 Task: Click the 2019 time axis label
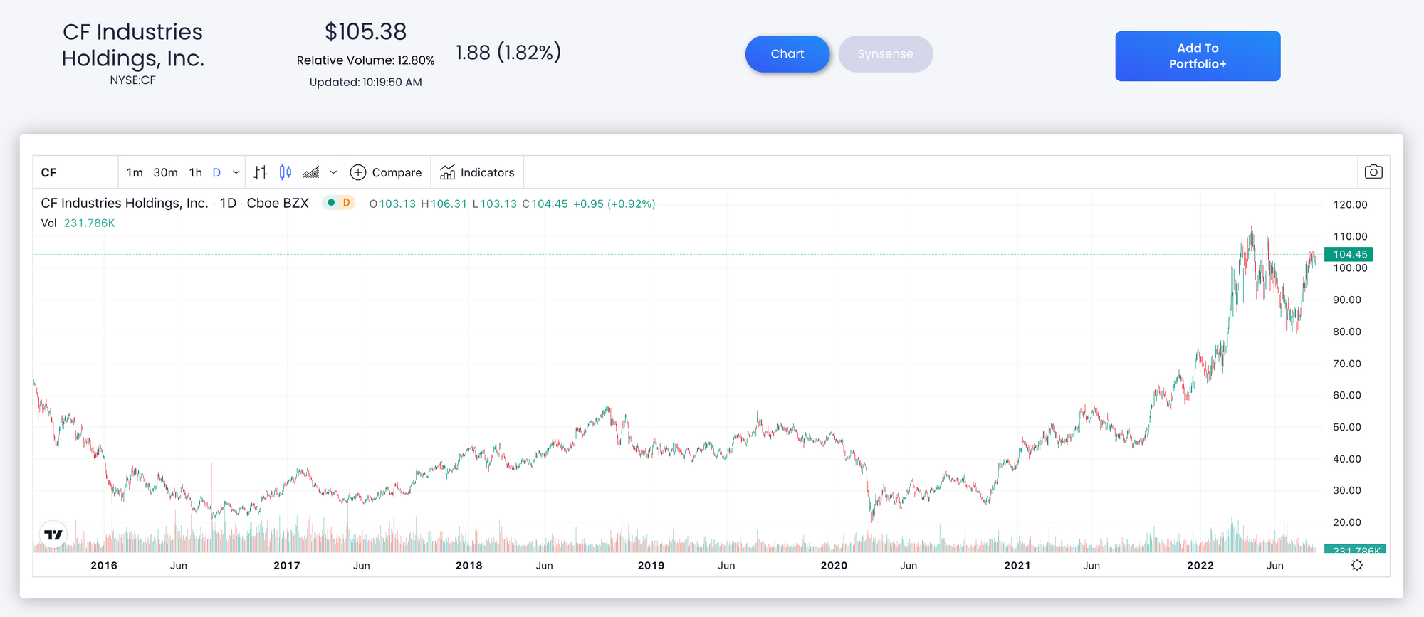(651, 565)
